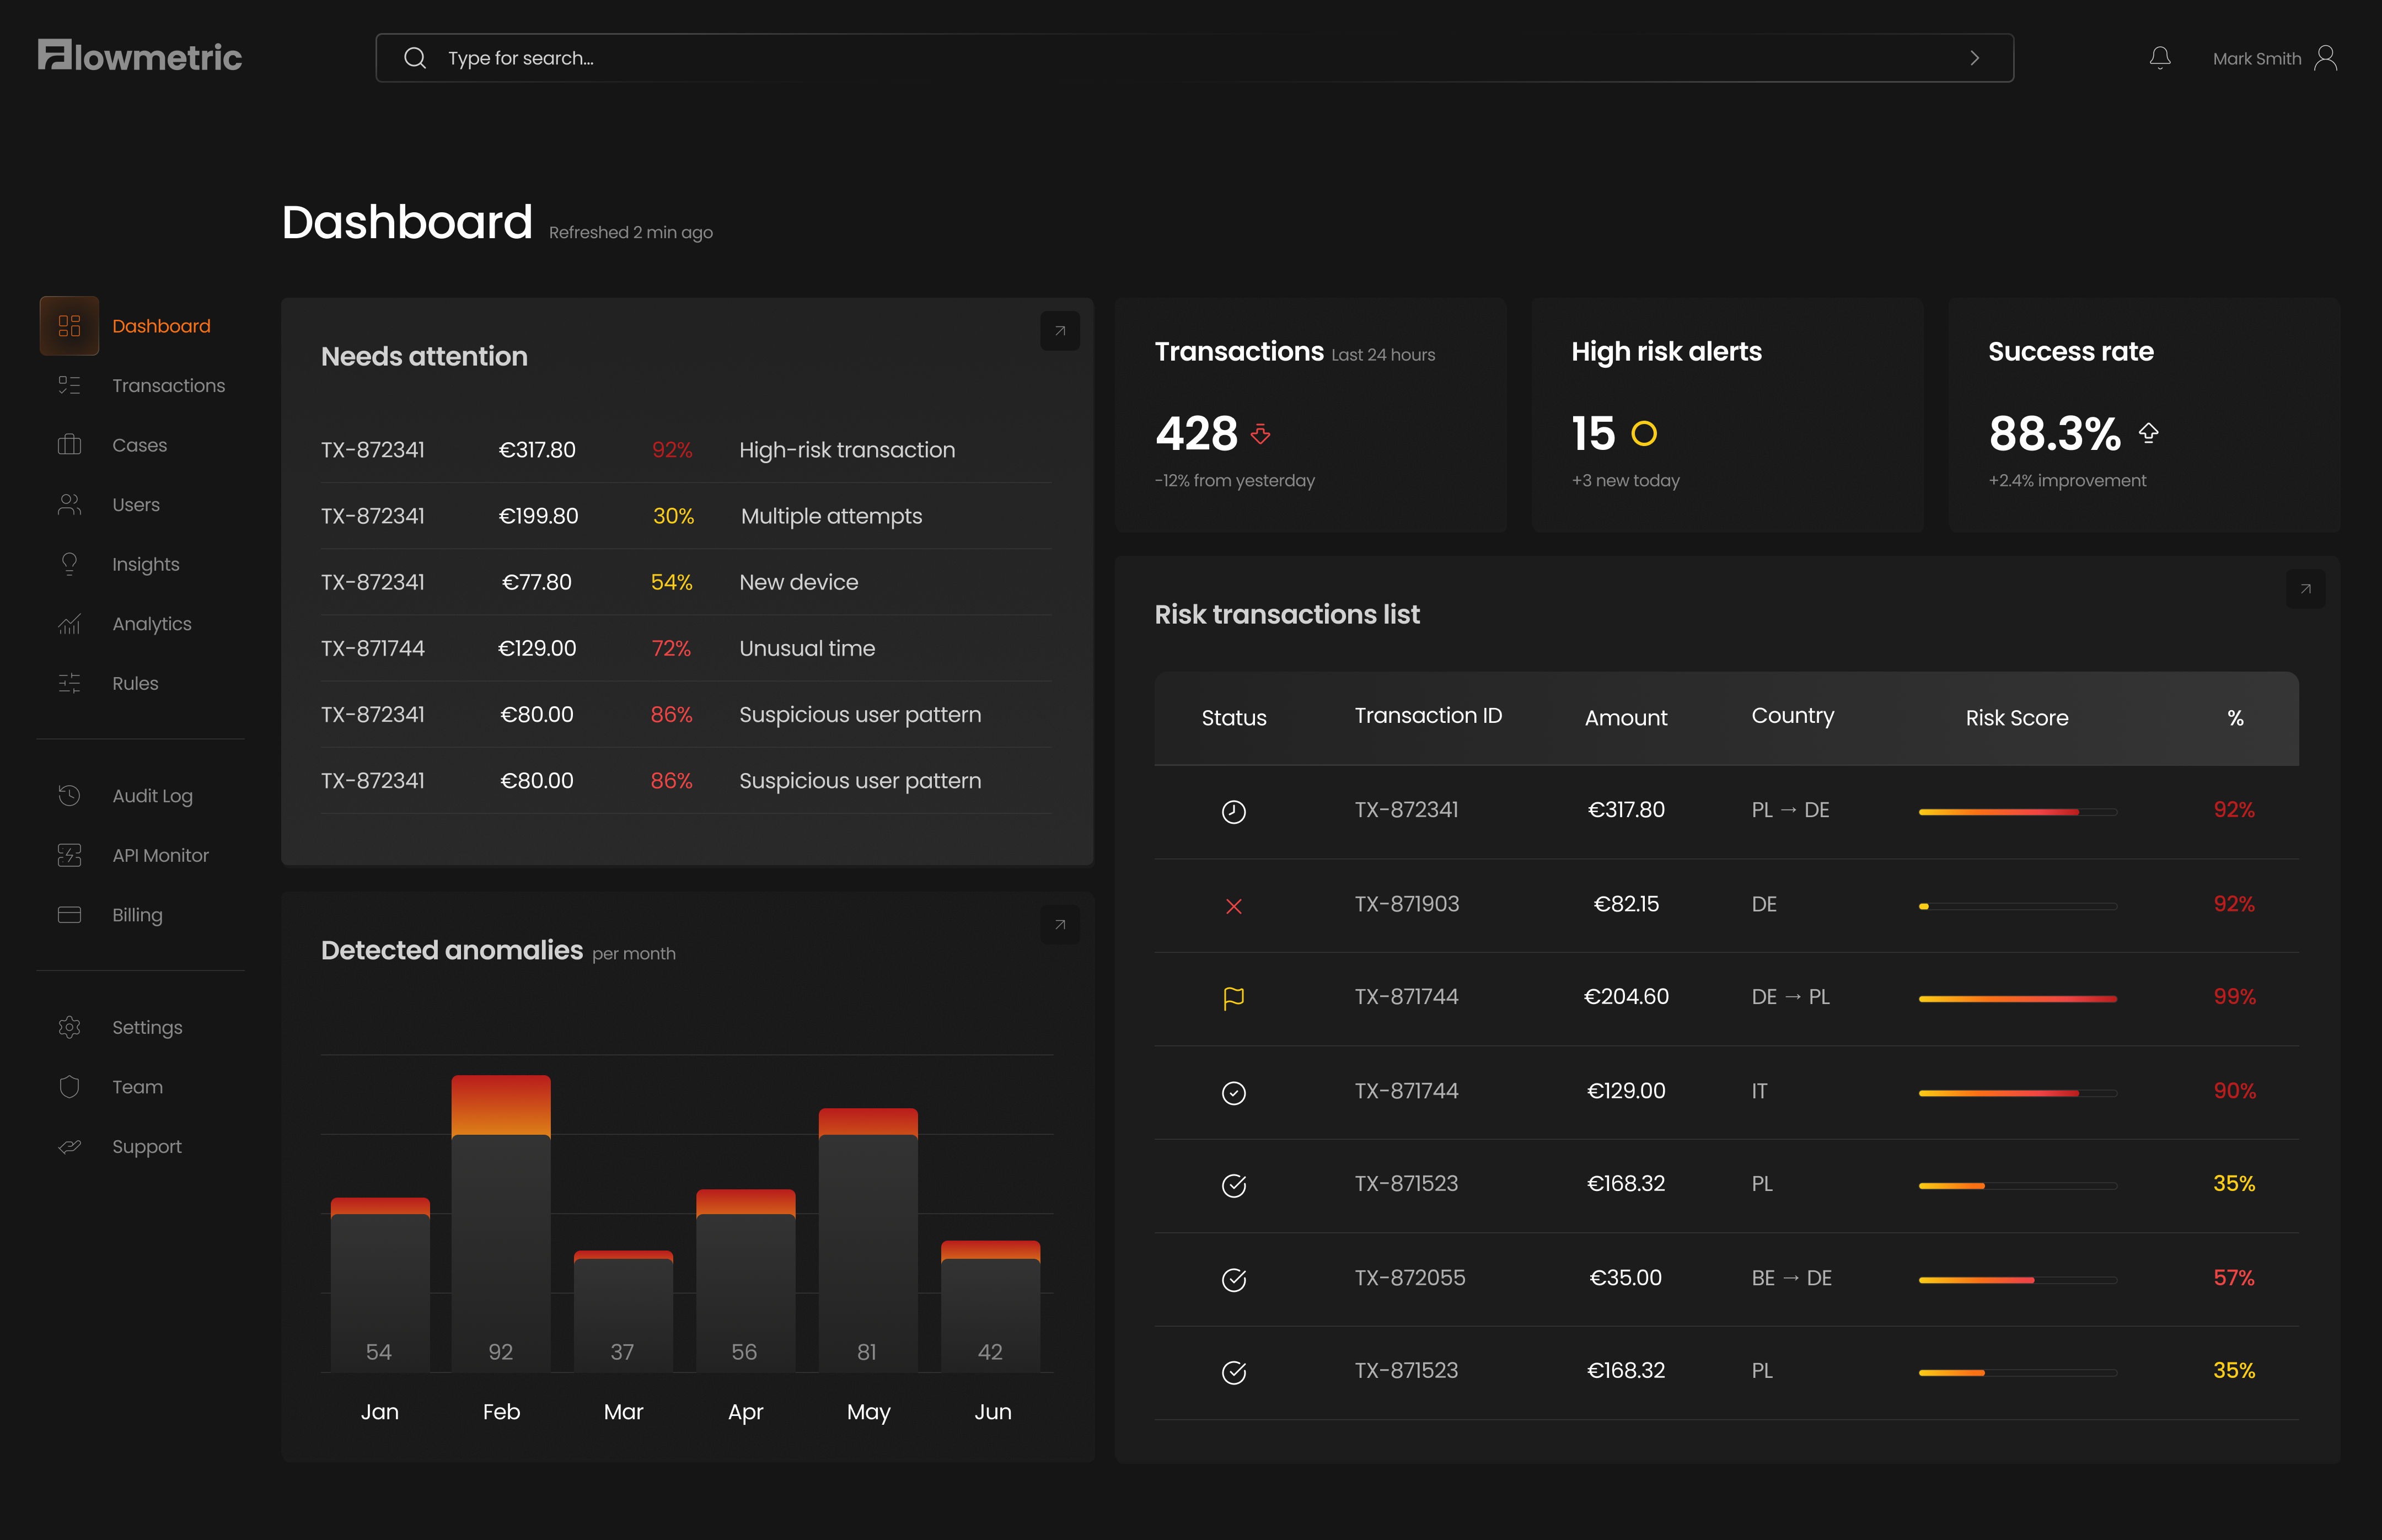This screenshot has height=1540, width=2382.
Task: Open the notifications bell
Action: click(x=2160, y=58)
